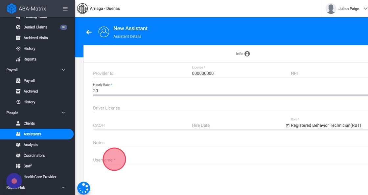This screenshot has height=195, width=368.
Task: Open Julian Paige user dropdown arrow
Action: (365, 9)
